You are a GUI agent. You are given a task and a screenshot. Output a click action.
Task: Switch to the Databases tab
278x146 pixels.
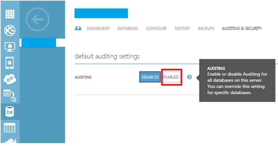pos(128,28)
